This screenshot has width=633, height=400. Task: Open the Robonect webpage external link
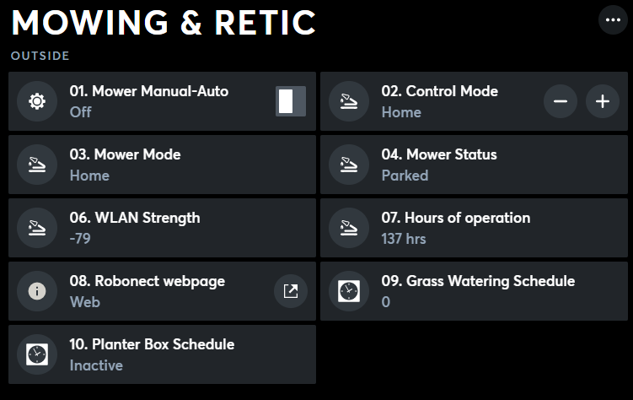(290, 291)
